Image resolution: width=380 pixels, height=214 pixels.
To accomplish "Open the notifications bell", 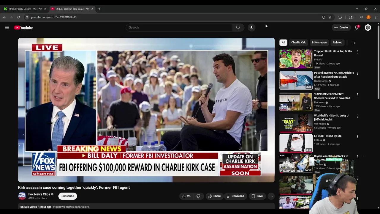I will [x=357, y=28].
